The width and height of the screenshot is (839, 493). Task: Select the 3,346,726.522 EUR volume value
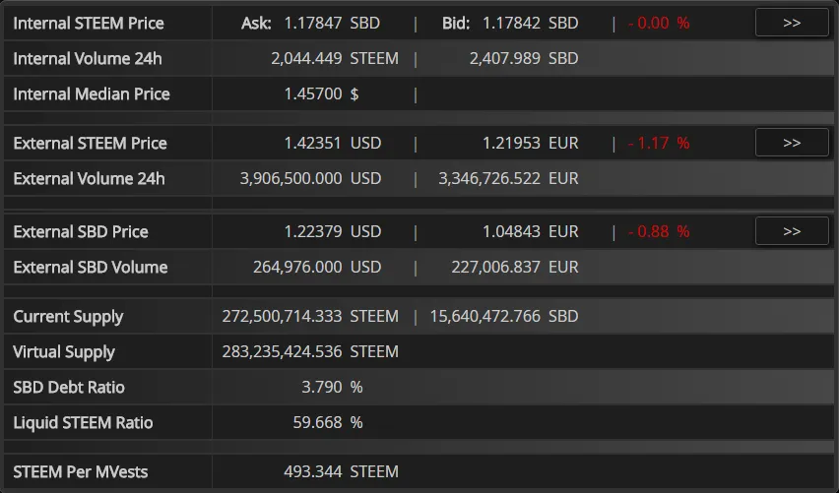508,178
